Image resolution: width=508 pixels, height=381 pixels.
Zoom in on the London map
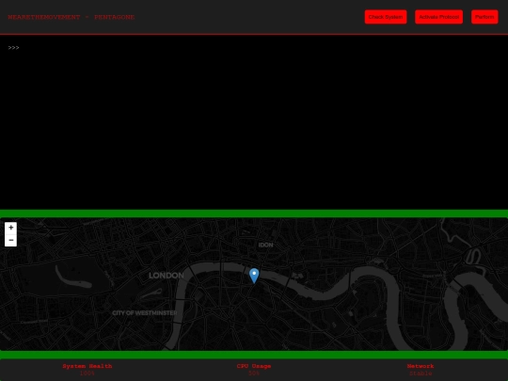point(10,228)
